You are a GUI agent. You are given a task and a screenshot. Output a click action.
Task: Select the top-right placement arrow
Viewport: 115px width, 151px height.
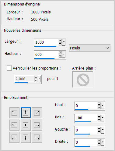37,113
